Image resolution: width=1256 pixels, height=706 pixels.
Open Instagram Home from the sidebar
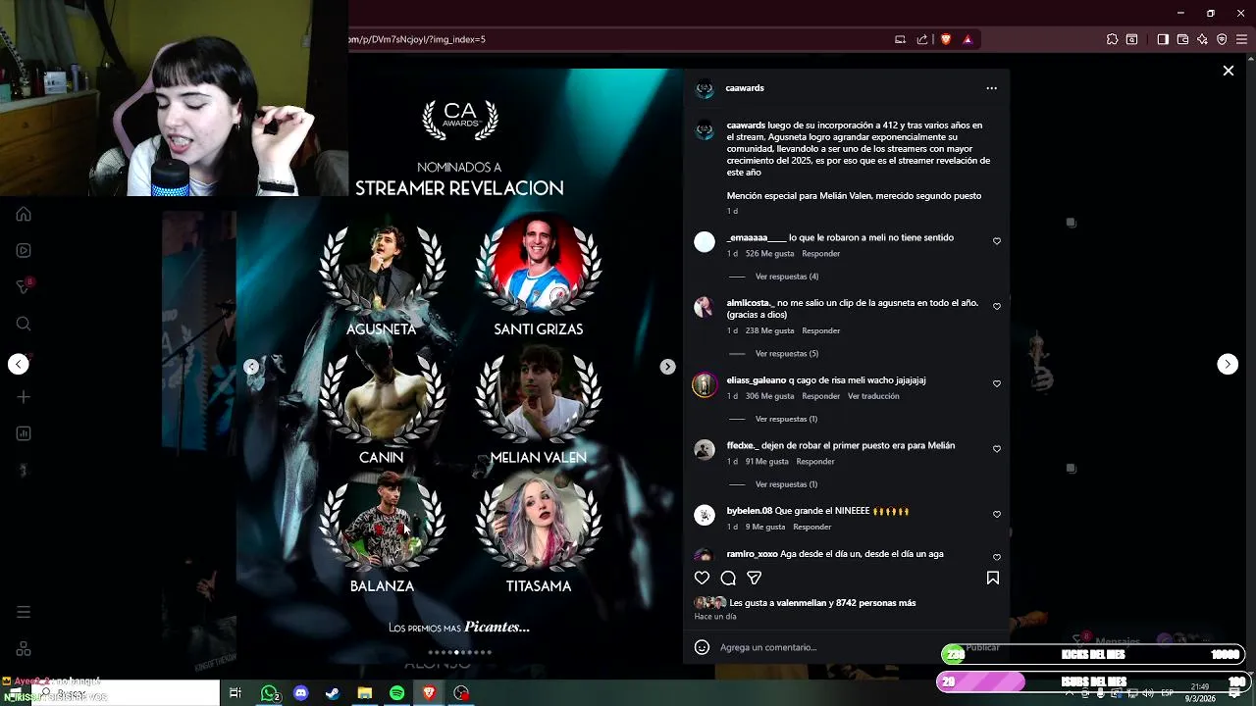coord(24,214)
